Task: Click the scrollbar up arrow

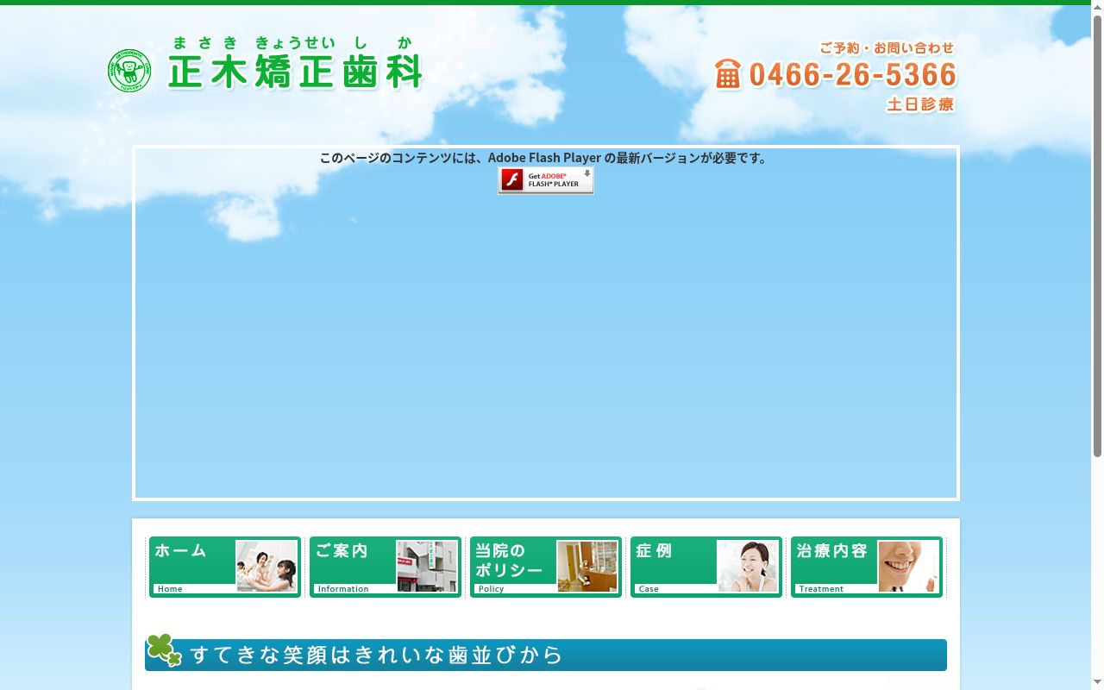Action: tap(1097, 7)
